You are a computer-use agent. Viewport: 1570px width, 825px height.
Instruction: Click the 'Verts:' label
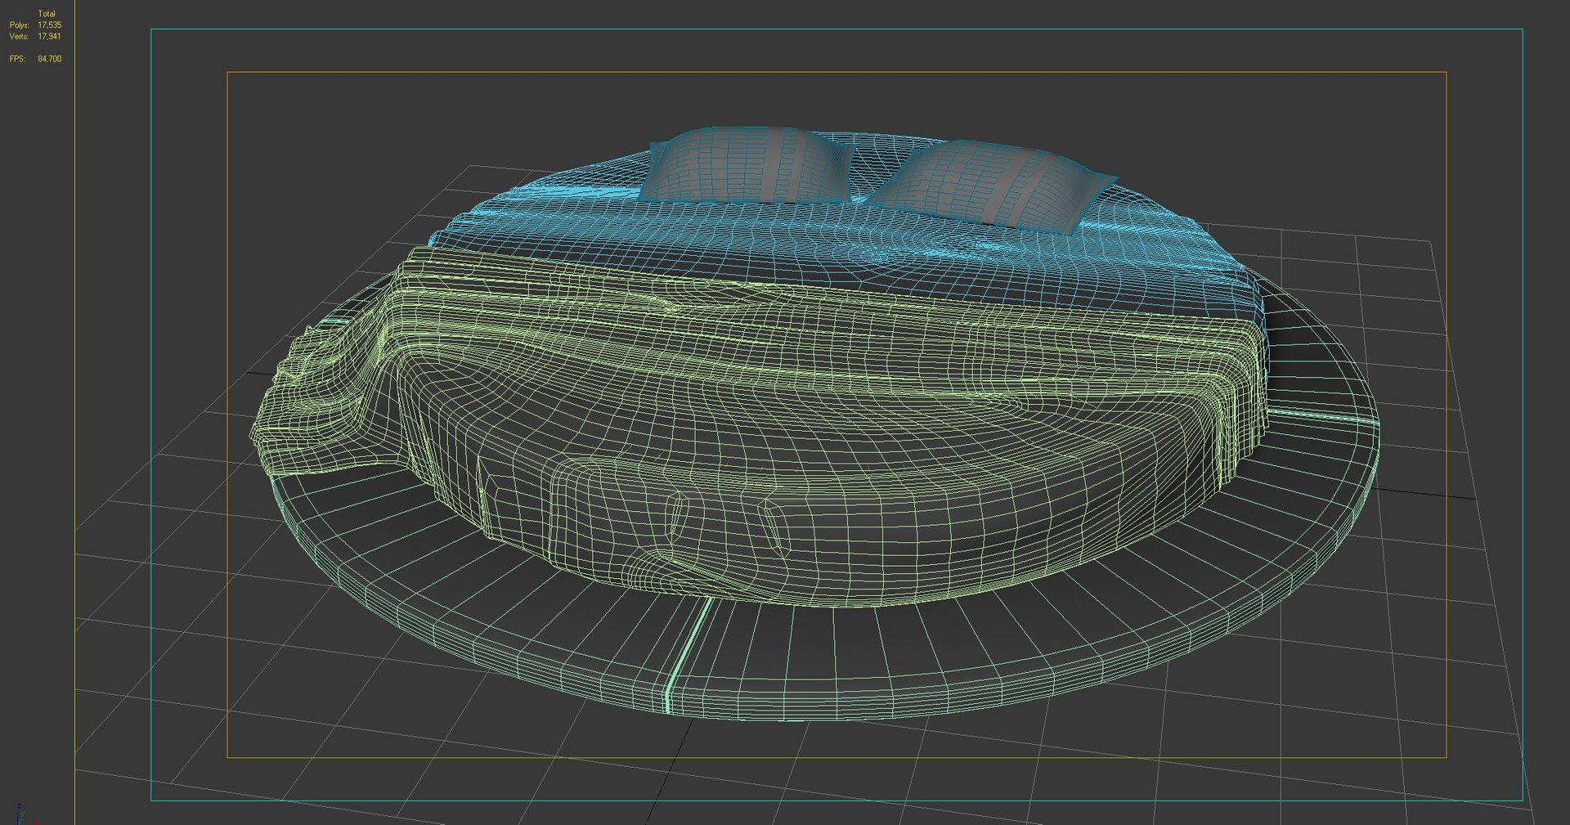click(x=19, y=36)
